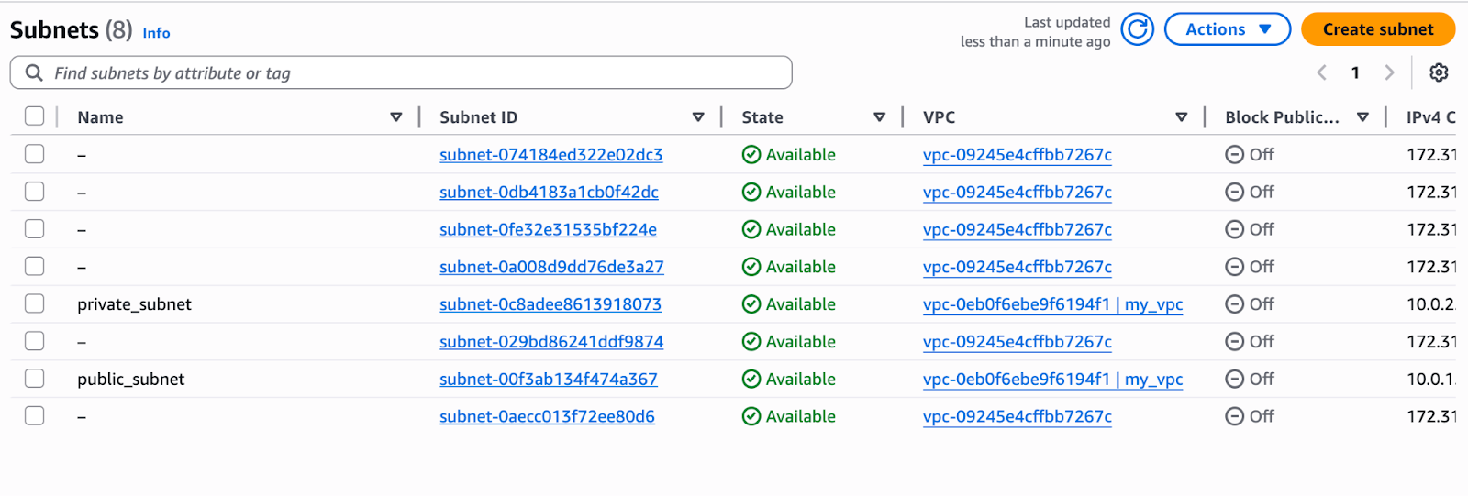Refresh the subnets list
Image resolution: width=1468 pixels, height=496 pixels.
pyautogui.click(x=1138, y=29)
